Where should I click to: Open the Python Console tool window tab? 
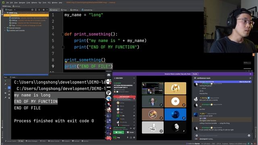click(x=54, y=141)
